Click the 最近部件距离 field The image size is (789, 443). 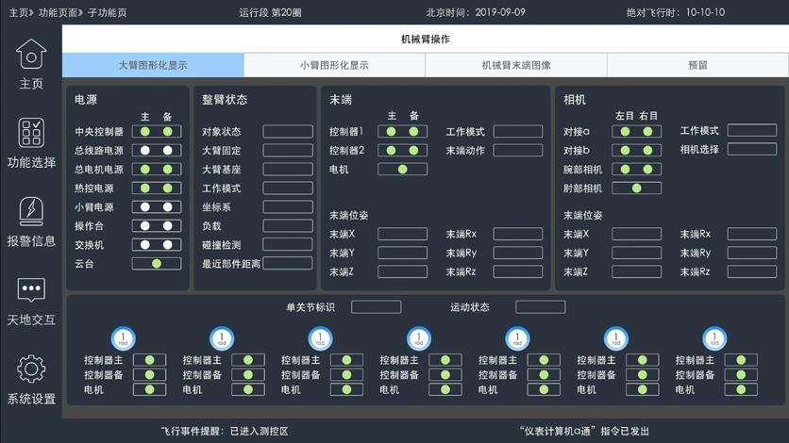coord(288,263)
